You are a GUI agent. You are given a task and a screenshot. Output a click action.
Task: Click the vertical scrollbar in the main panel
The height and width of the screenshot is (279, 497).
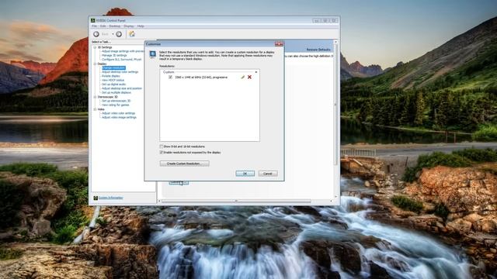coord(335,105)
